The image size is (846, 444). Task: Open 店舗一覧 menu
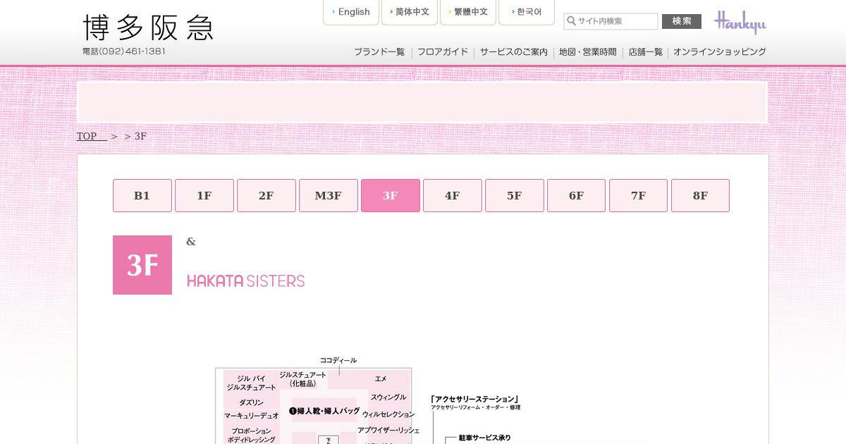tap(645, 51)
